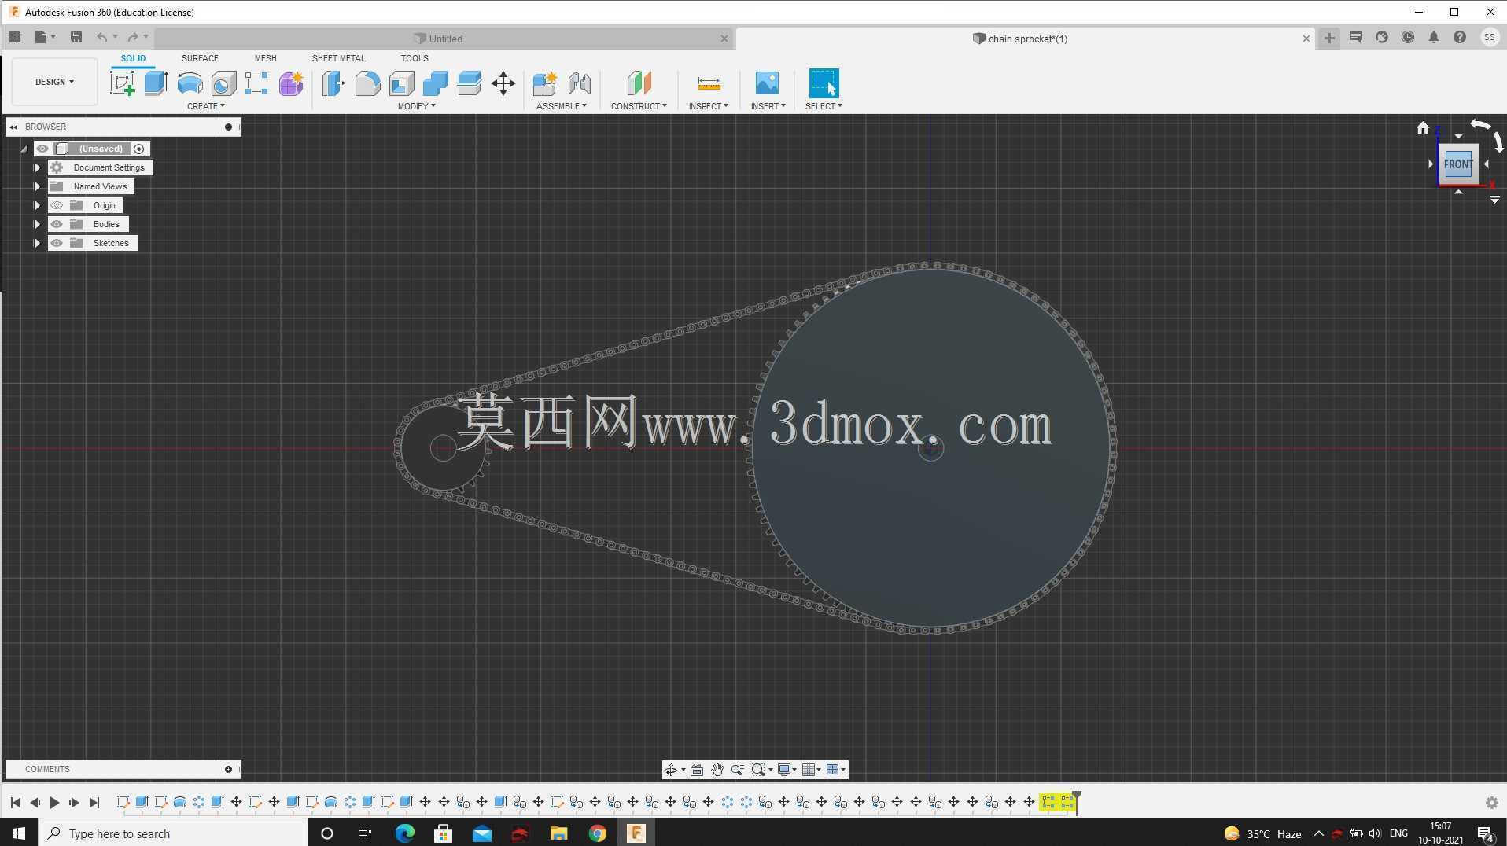Image resolution: width=1507 pixels, height=846 pixels.
Task: Open timeline settings gear
Action: pyautogui.click(x=1491, y=803)
